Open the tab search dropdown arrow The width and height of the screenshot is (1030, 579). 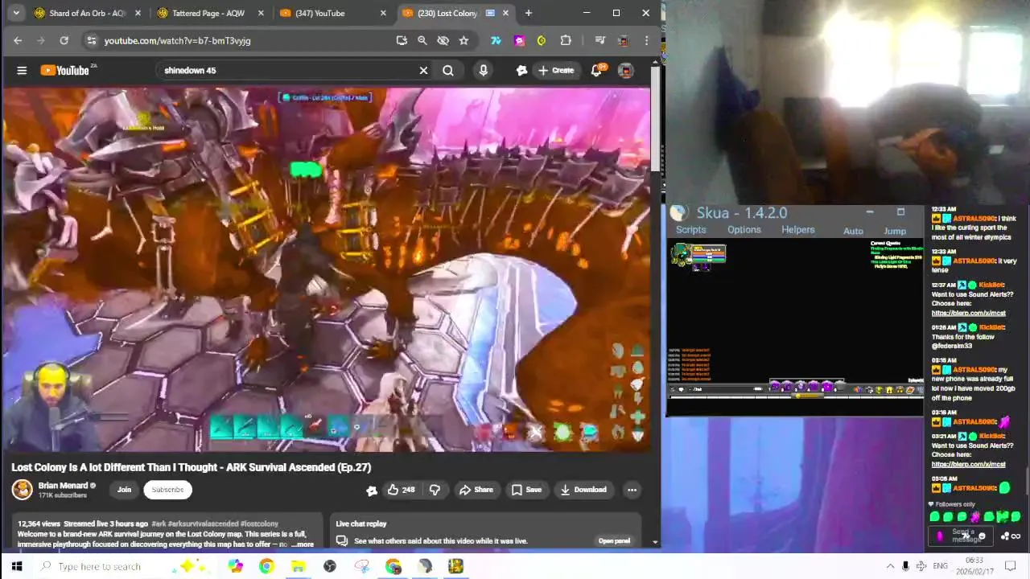pyautogui.click(x=18, y=13)
